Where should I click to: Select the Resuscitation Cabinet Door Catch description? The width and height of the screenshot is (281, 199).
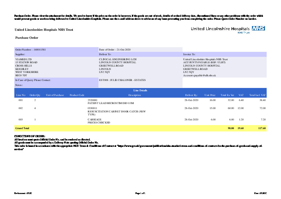(x=116, y=111)
